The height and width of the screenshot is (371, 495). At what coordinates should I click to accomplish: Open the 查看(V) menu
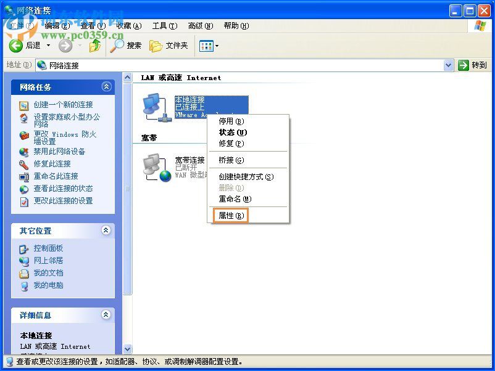click(93, 26)
